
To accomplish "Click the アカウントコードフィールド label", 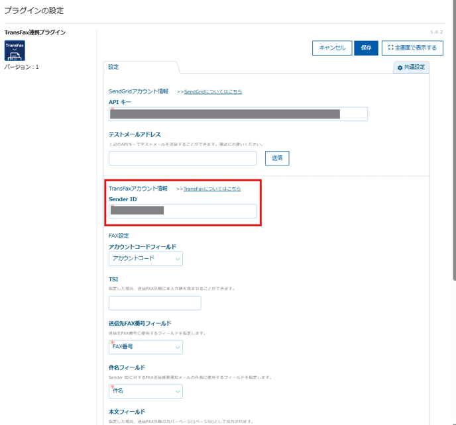I will pyautogui.click(x=142, y=247).
